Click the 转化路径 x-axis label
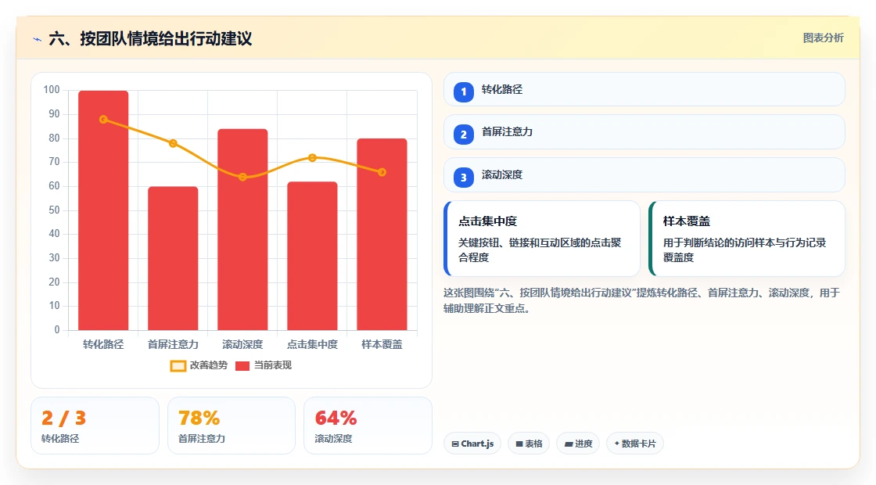The image size is (876, 485). click(103, 345)
